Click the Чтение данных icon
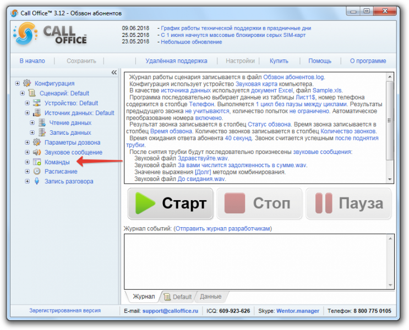Image resolution: width=409 pixels, height=330 pixels. click(42, 123)
